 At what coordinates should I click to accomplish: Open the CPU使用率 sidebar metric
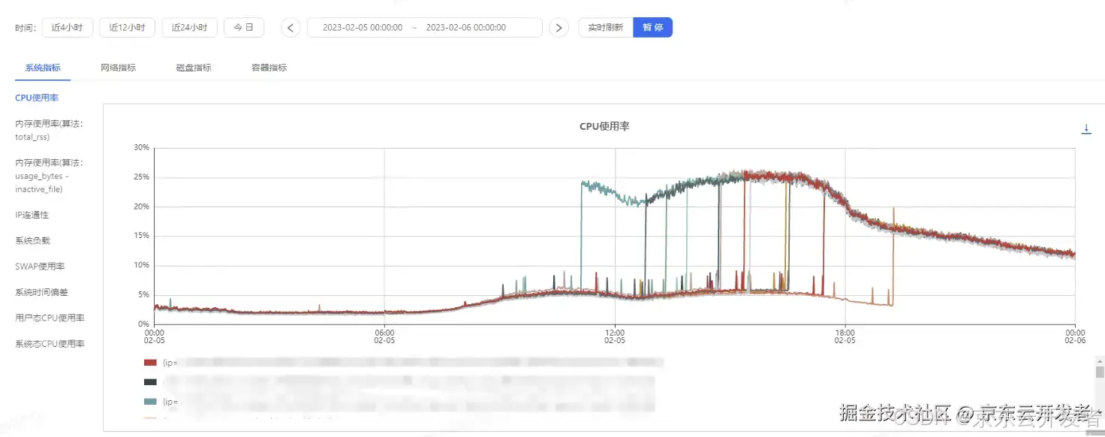click(x=37, y=98)
